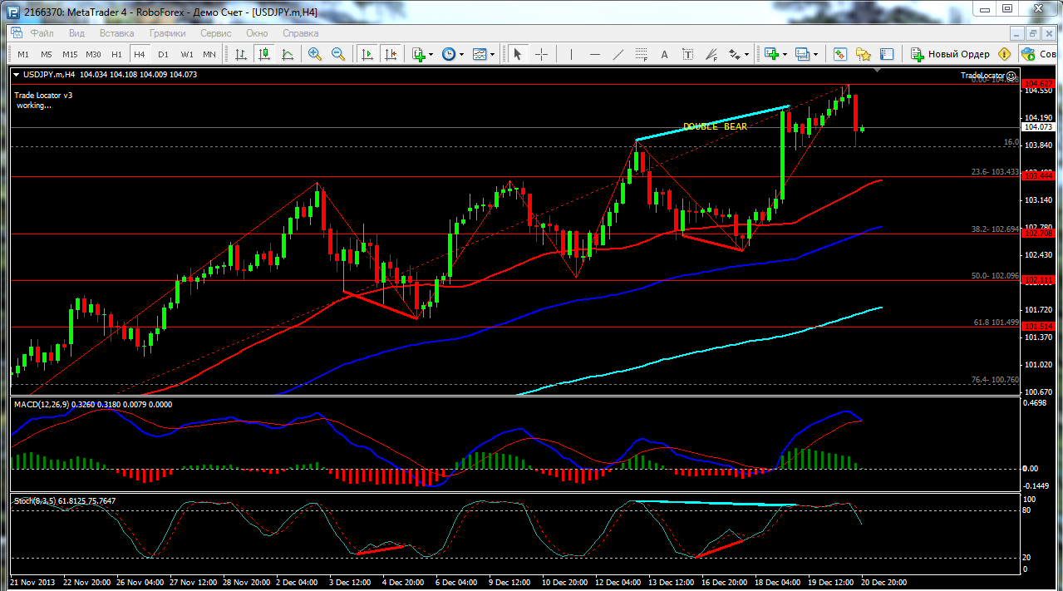
Task: Zoom out of the chart
Action: point(338,54)
